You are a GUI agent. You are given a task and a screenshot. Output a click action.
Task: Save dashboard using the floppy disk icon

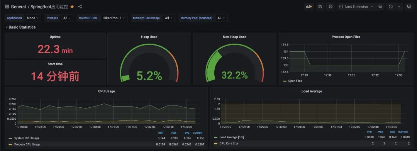(320, 7)
